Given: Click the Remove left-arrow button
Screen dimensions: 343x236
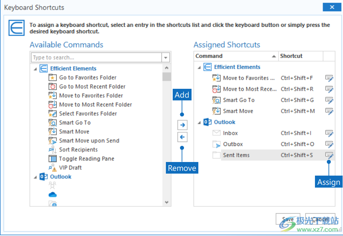Looking at the screenshot, I should 182,137.
